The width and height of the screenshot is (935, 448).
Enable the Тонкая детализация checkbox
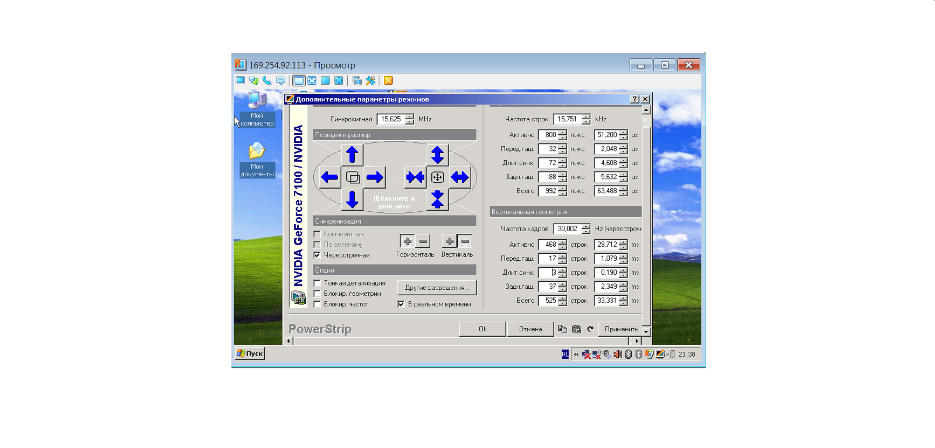(317, 283)
